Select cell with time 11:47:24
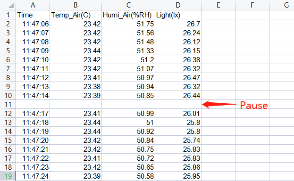This screenshot has height=181, width=294. pyautogui.click(x=33, y=176)
